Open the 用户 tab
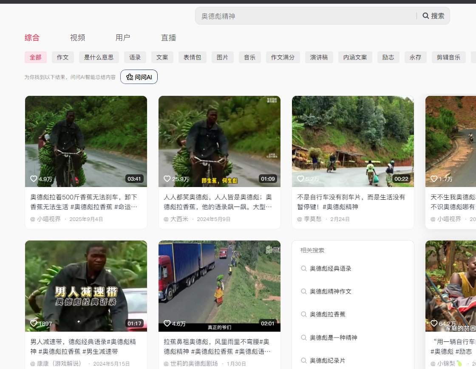 (123, 38)
